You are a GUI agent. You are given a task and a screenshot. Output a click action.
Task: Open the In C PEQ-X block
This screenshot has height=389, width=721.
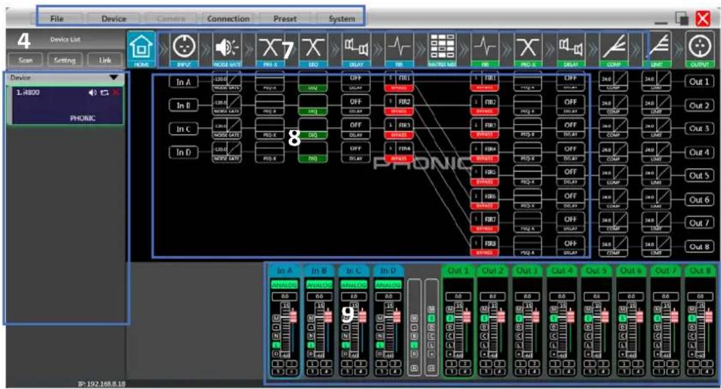click(x=270, y=128)
